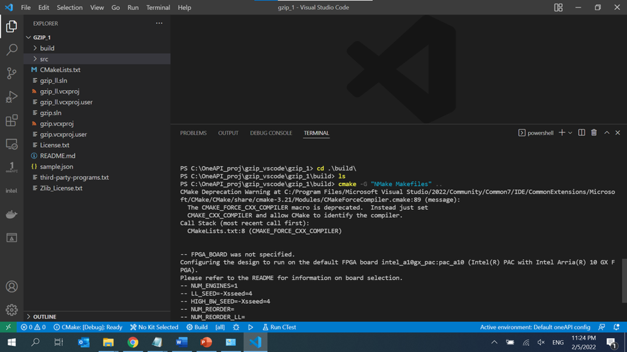Screen dimensions: 627x352
Task: Toggle the Explorer view icon
Action: [11, 26]
